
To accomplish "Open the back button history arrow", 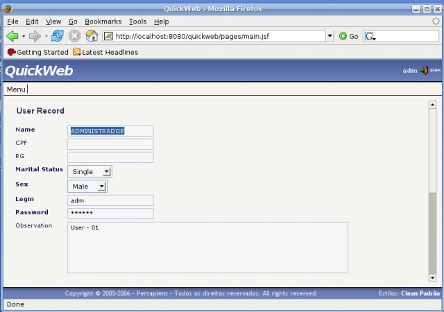I will point(24,36).
